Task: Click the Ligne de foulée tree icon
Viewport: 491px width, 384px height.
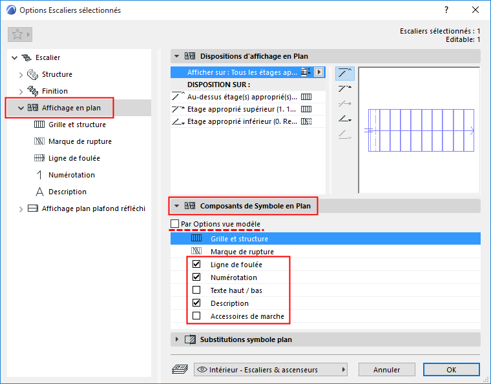Action: pyautogui.click(x=39, y=158)
